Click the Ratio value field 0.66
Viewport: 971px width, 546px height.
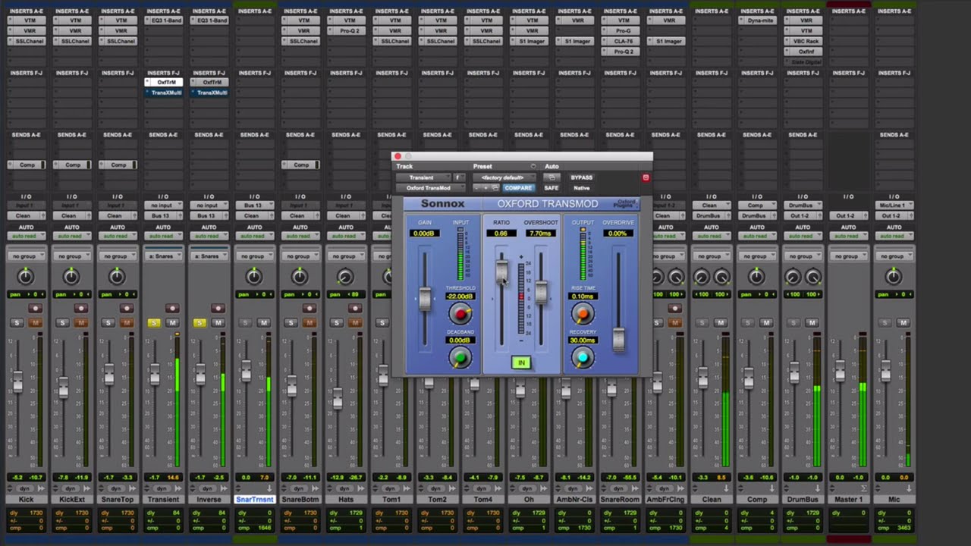click(x=501, y=234)
